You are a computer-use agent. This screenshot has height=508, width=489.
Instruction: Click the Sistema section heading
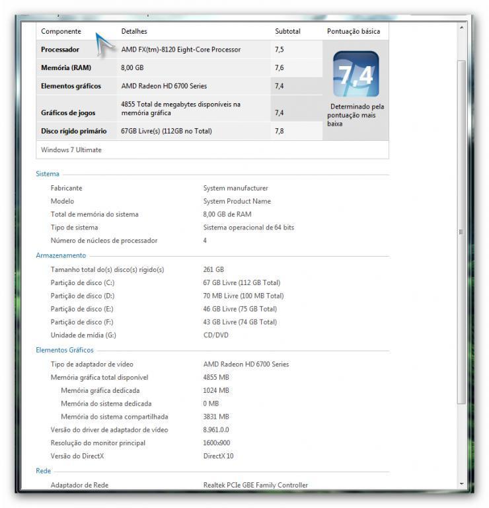pos(47,174)
